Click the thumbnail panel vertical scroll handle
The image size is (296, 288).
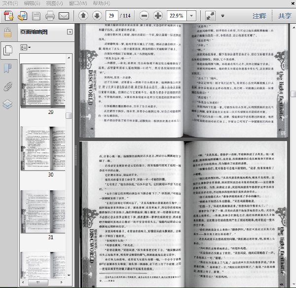point(69,116)
